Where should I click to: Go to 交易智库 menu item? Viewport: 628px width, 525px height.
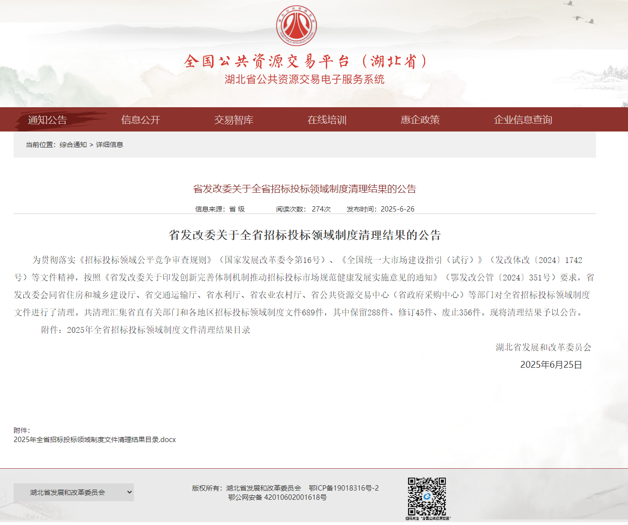pyautogui.click(x=233, y=120)
